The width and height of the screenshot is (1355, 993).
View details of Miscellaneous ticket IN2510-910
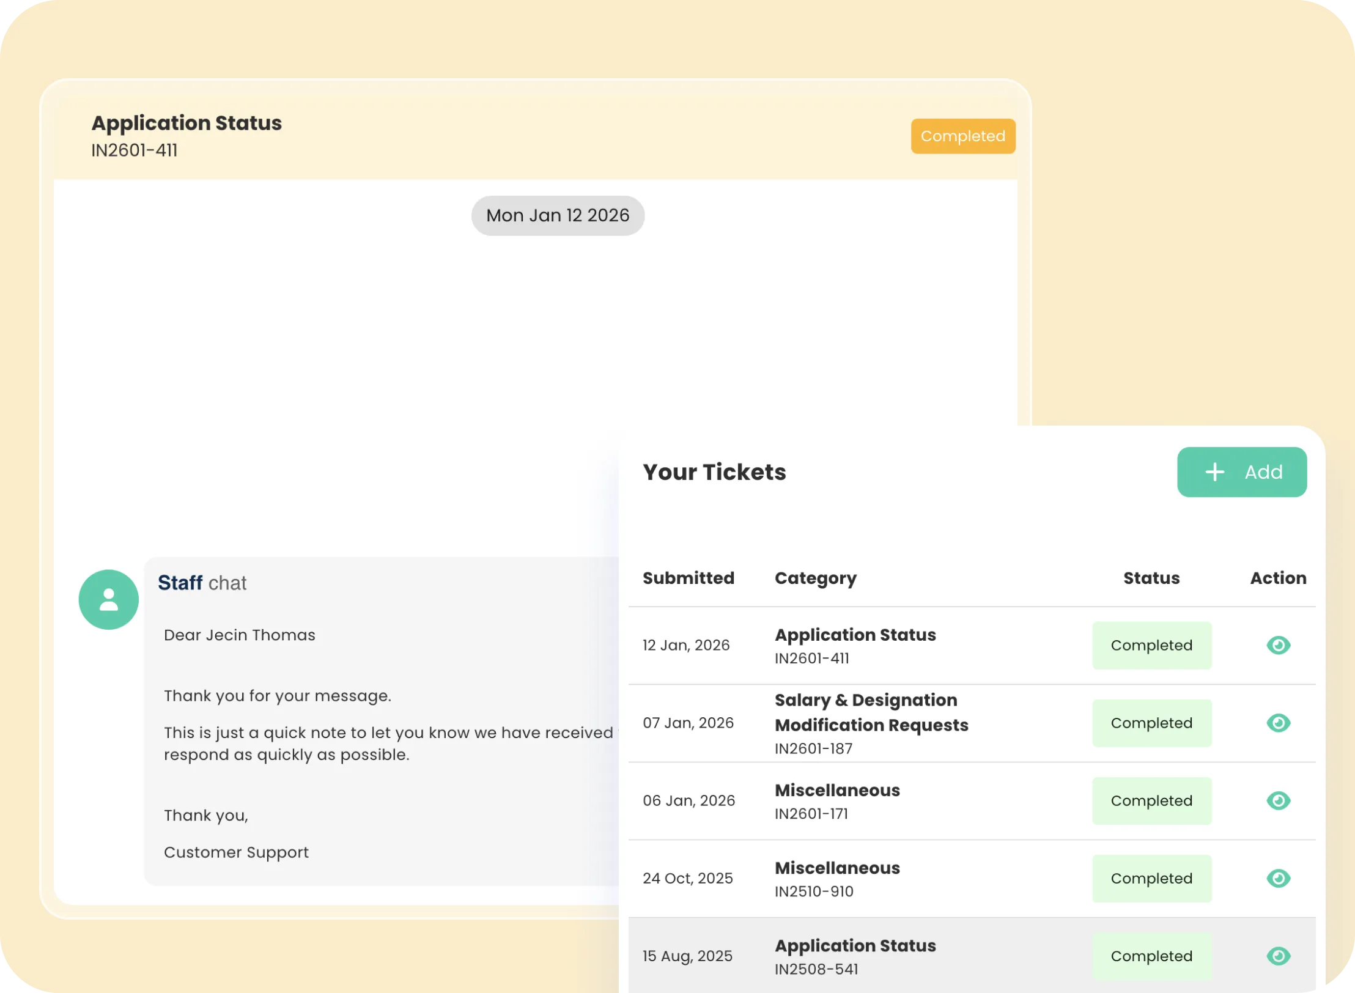pyautogui.click(x=1279, y=879)
